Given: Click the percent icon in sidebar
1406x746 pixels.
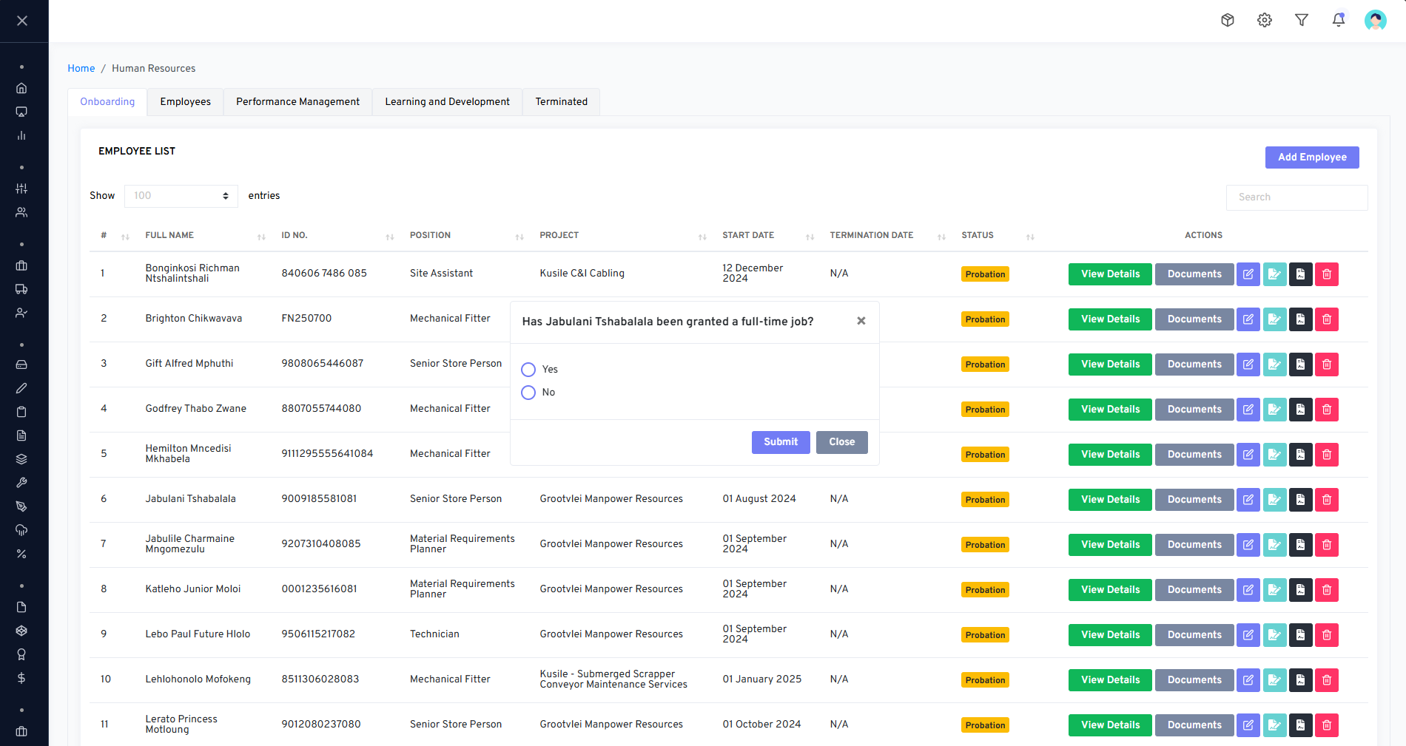Looking at the screenshot, I should point(21,555).
